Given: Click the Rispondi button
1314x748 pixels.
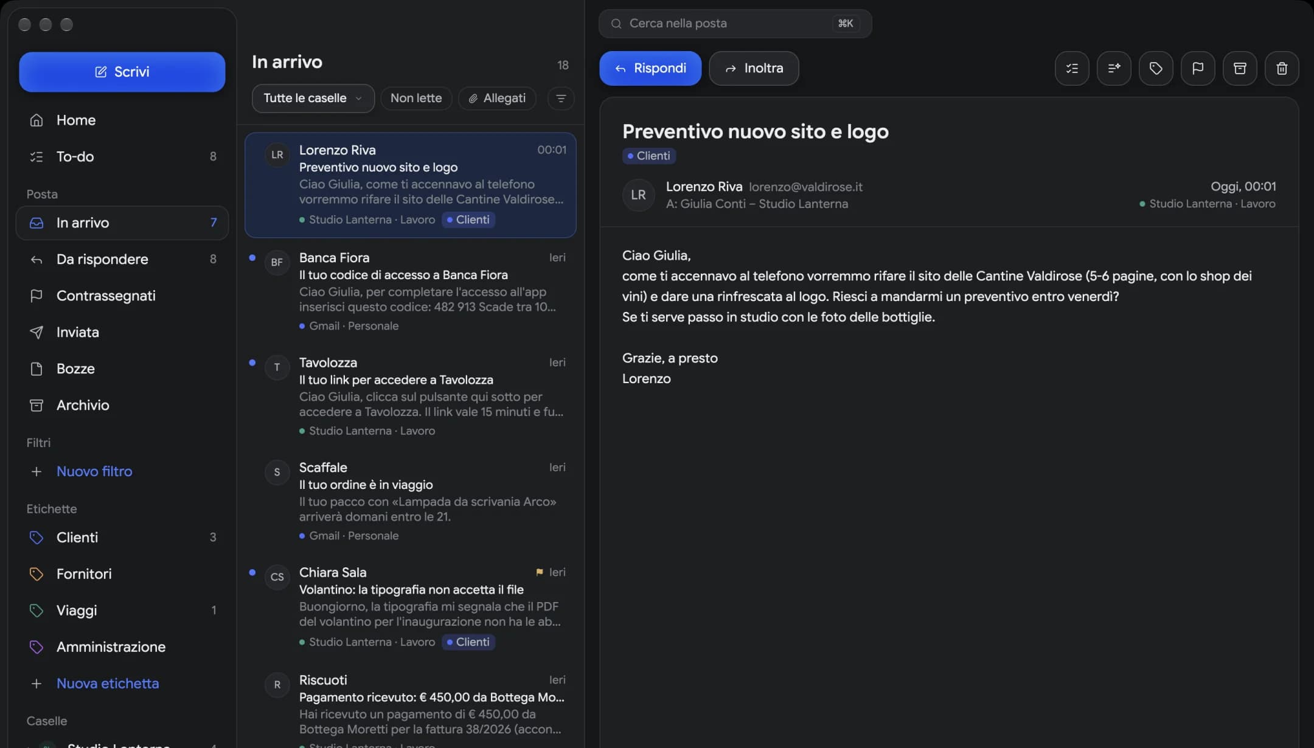Looking at the screenshot, I should pyautogui.click(x=650, y=68).
